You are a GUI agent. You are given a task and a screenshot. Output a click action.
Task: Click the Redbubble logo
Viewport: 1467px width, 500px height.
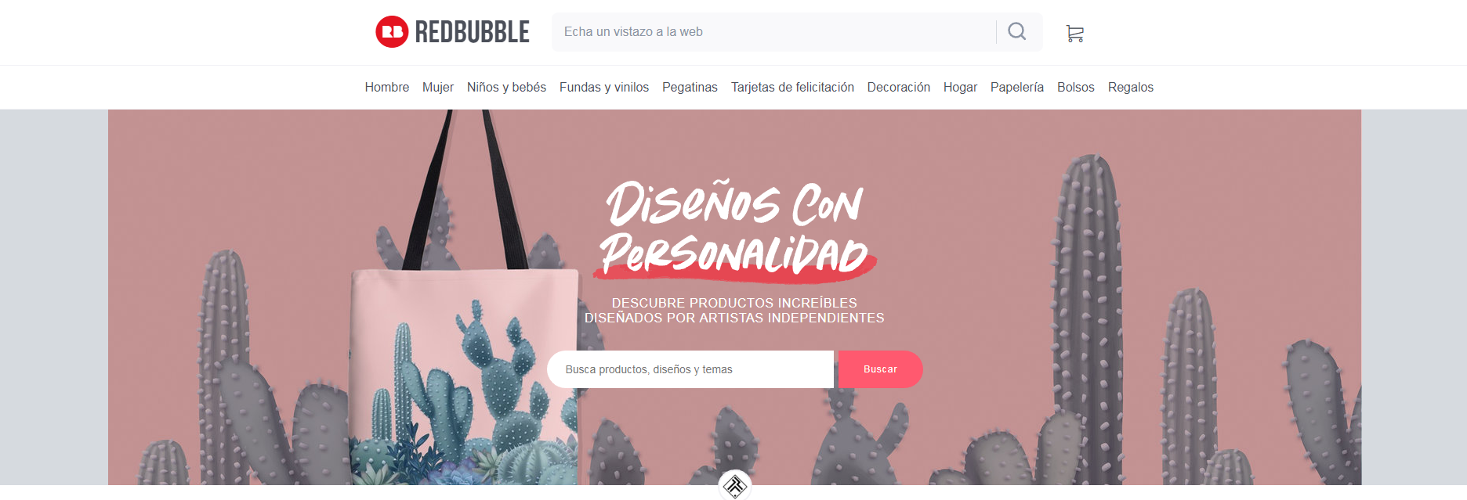(452, 32)
